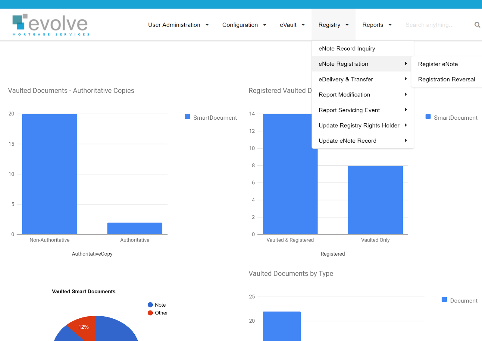
Task: Select eNote Record Inquiry
Action: pos(363,49)
